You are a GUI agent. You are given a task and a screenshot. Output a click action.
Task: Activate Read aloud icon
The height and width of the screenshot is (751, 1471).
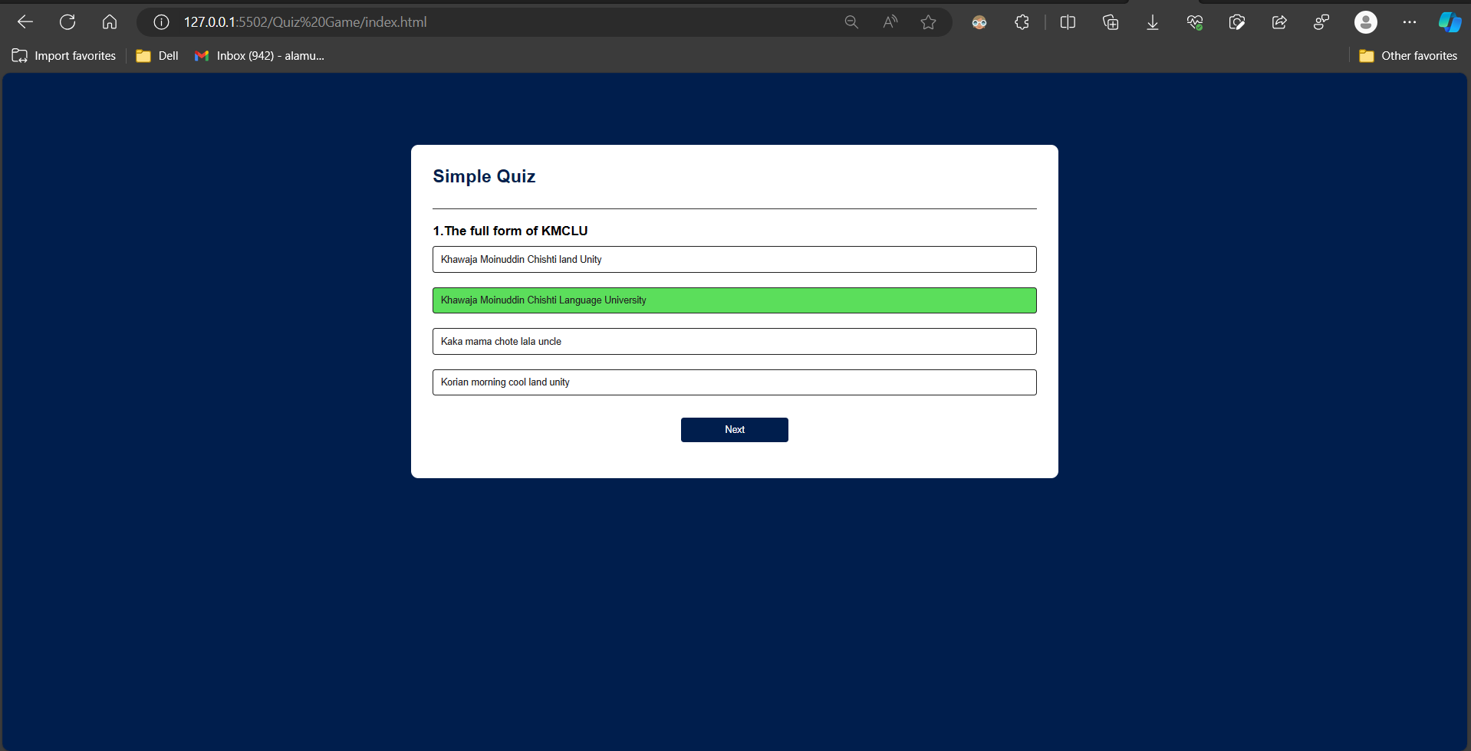click(x=890, y=22)
